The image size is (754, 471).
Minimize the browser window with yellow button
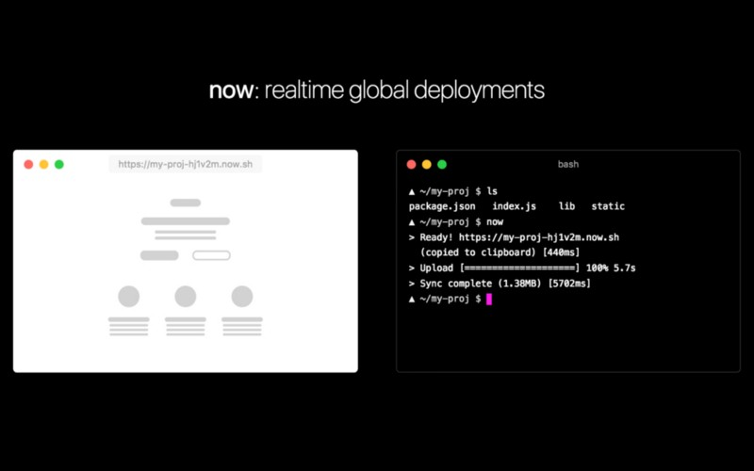point(43,164)
